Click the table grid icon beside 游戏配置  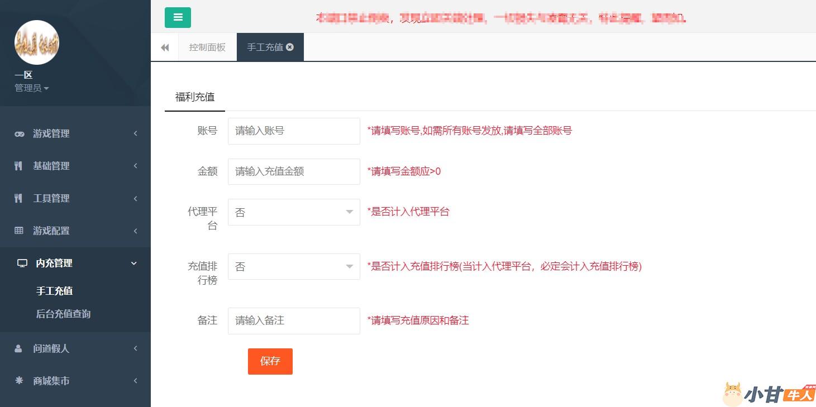(x=19, y=231)
